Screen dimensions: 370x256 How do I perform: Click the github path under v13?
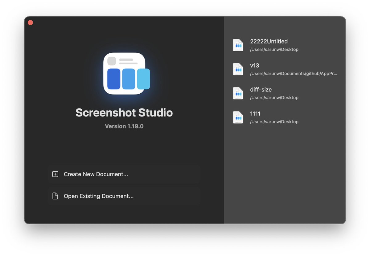point(294,74)
